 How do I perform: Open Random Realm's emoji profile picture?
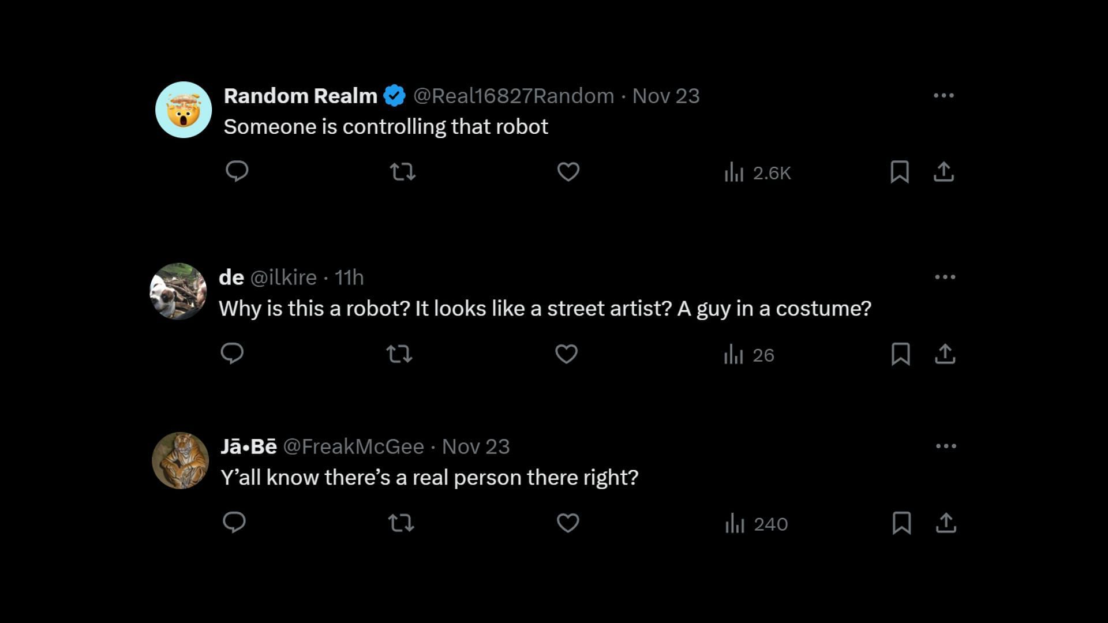[184, 110]
